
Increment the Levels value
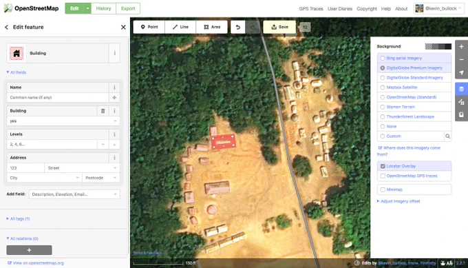(114, 145)
